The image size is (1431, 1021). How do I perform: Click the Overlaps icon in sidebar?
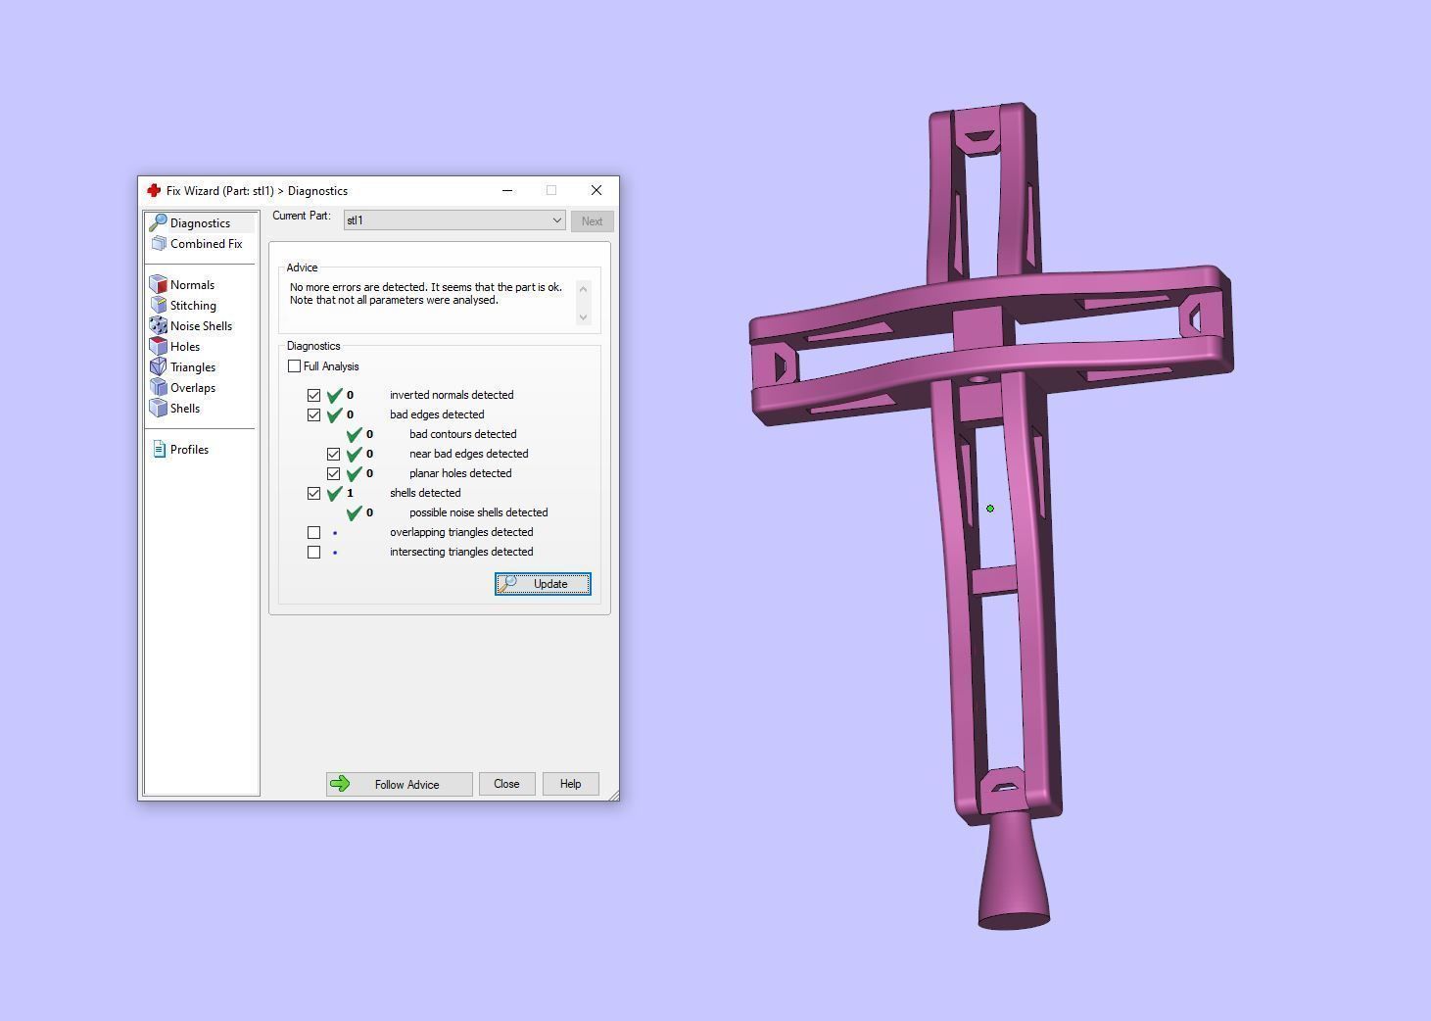point(159,387)
